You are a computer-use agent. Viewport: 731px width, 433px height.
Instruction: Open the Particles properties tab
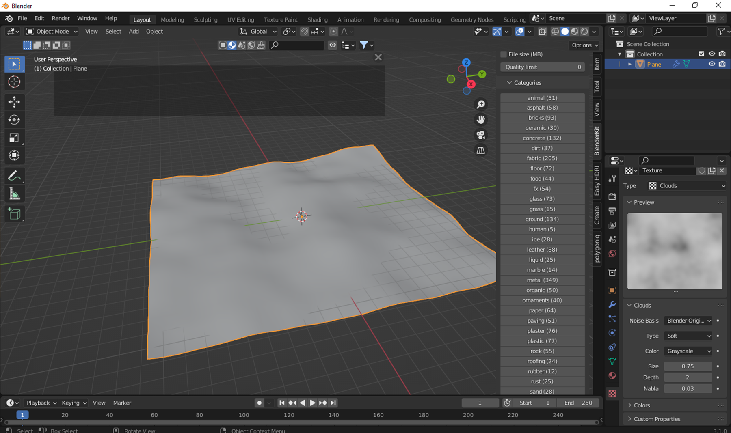[612, 319]
